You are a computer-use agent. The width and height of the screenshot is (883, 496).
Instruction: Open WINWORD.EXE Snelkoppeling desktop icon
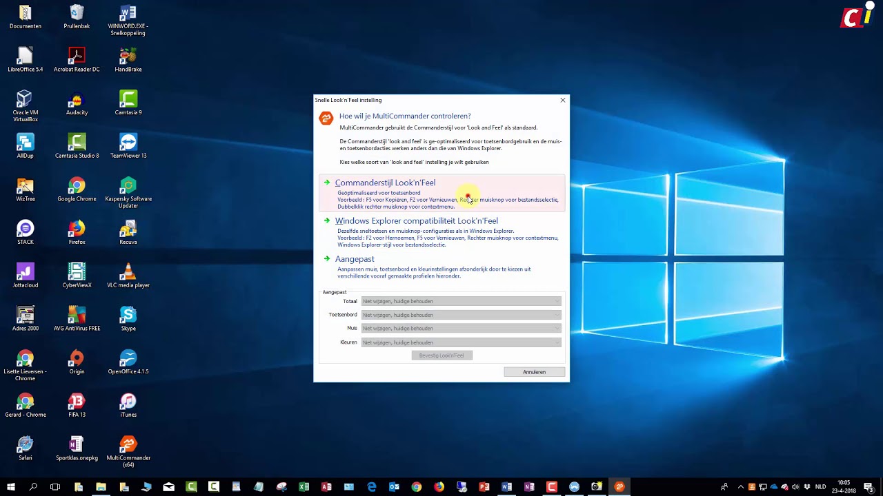[128, 21]
